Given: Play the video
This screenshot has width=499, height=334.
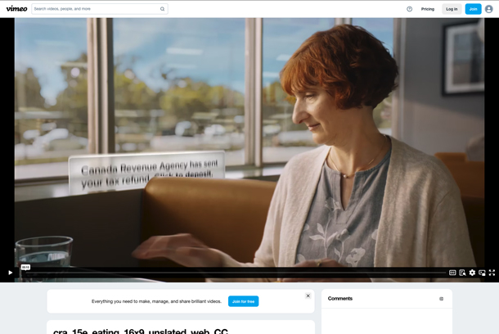Looking at the screenshot, I should pyautogui.click(x=10, y=273).
